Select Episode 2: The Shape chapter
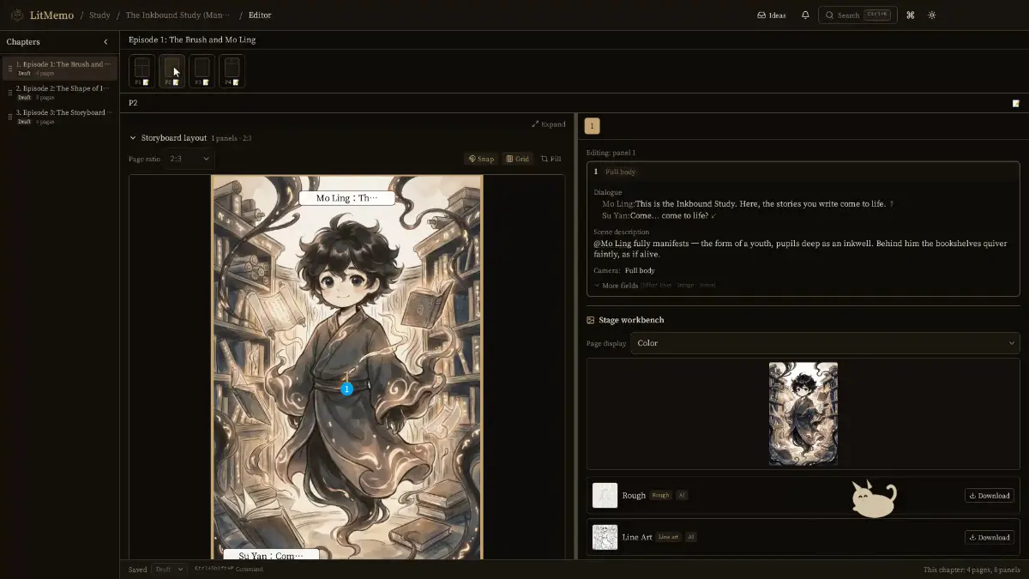 (60, 92)
